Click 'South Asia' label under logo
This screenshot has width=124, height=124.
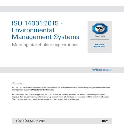tap(100, 36)
